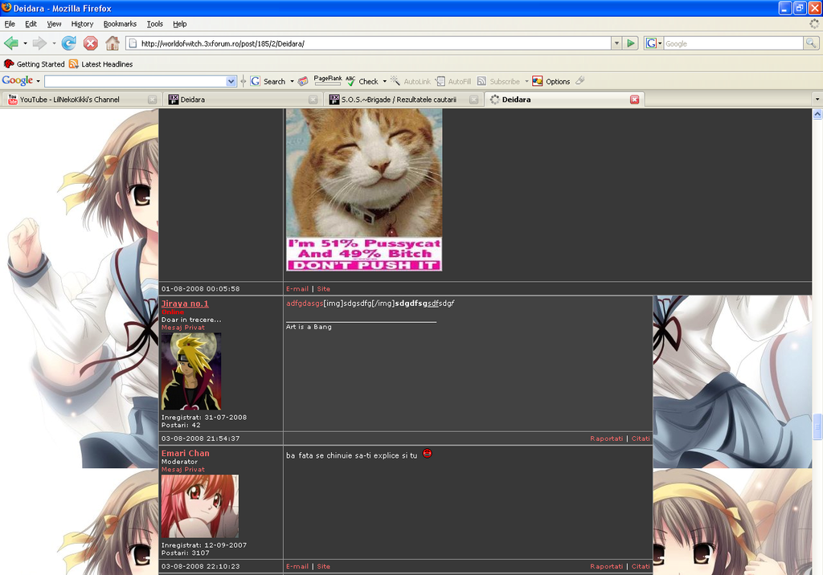Click the AutoLink toolbar button
The image size is (823, 575).
click(x=411, y=81)
